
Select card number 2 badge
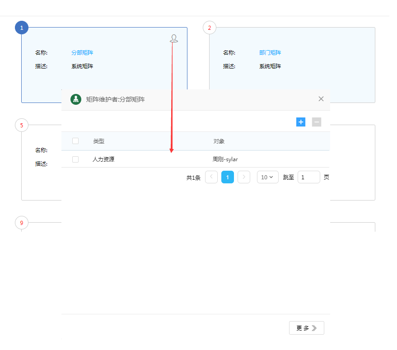click(x=210, y=28)
